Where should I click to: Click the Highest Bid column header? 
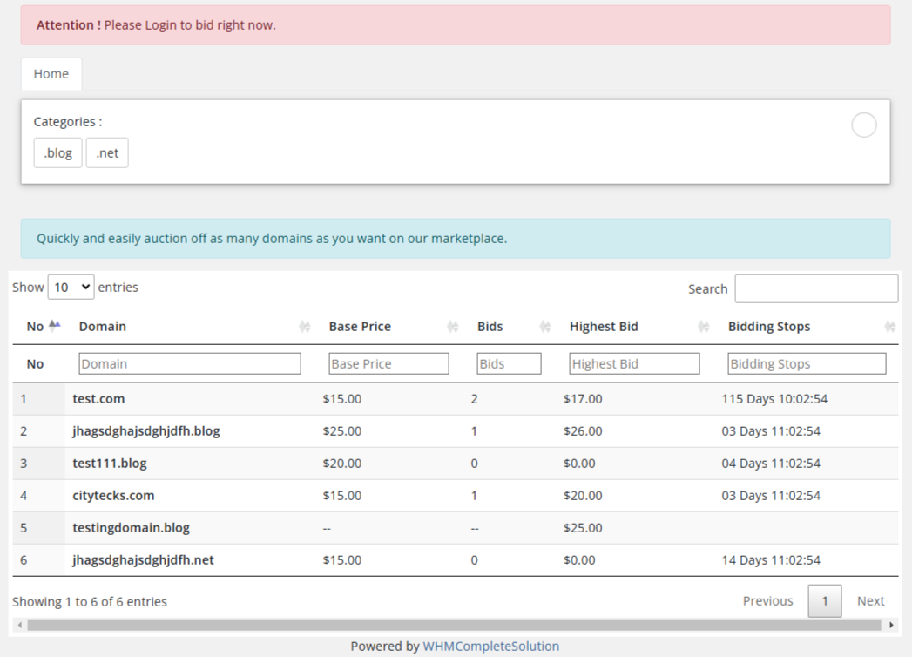click(x=604, y=327)
